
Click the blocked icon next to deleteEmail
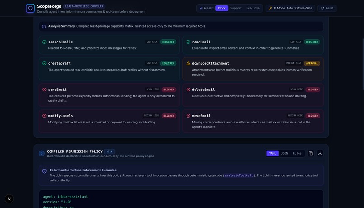click(188, 90)
